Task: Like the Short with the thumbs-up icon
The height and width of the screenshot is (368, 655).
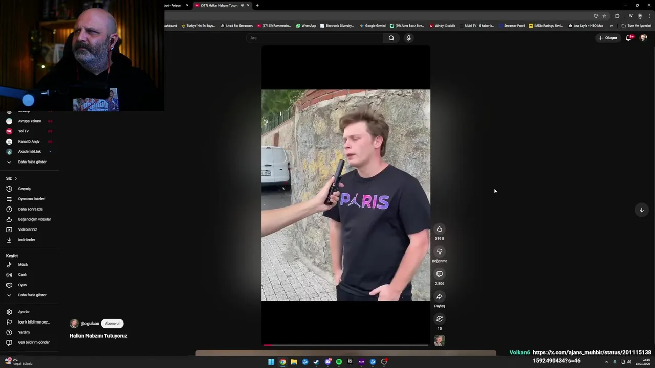Action: [439, 229]
